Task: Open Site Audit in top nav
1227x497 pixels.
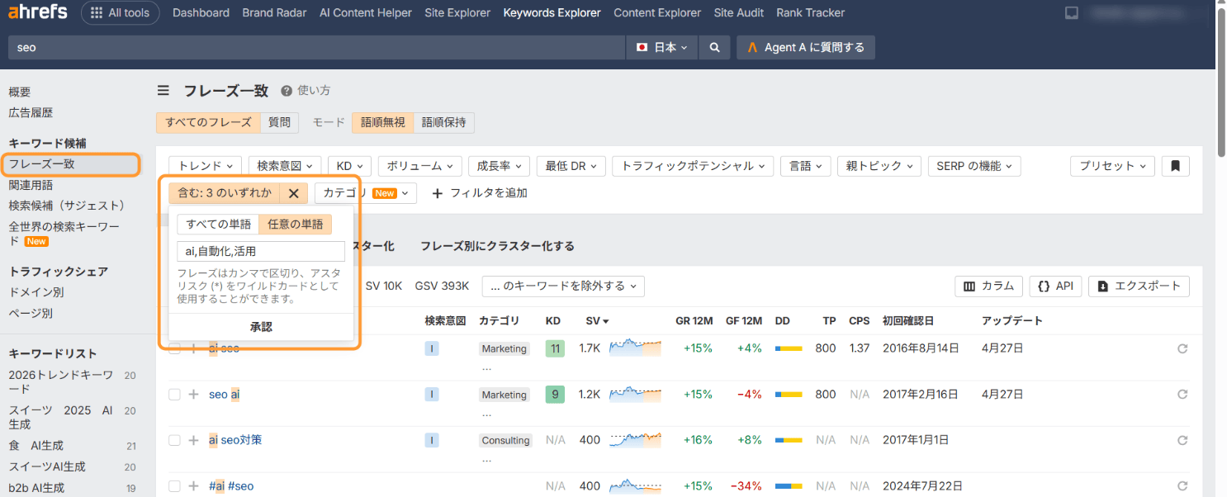Action: [738, 12]
